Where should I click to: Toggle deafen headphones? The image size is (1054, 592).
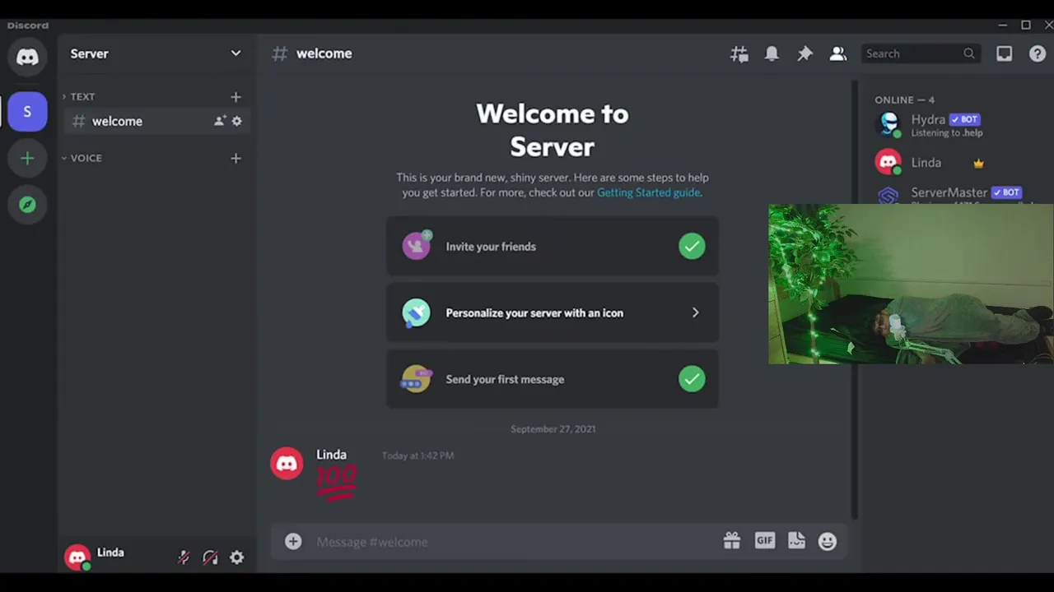pos(210,557)
